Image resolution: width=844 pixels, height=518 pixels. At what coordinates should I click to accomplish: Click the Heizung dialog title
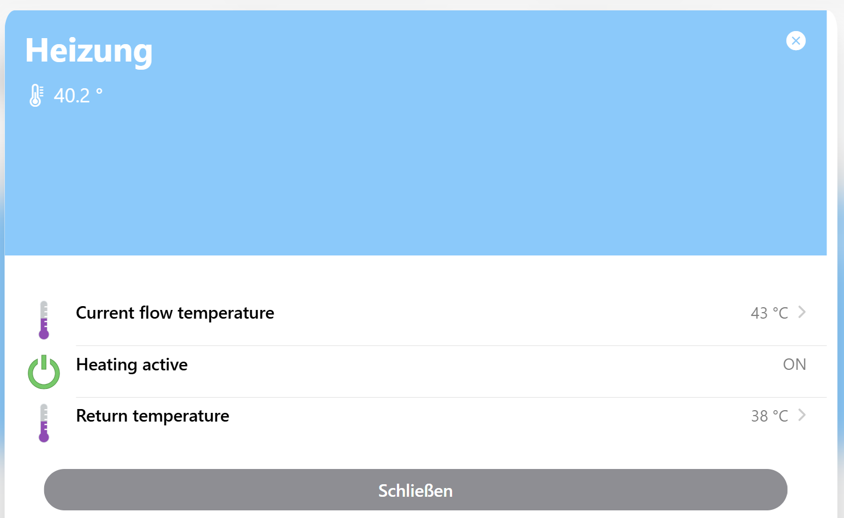point(89,51)
